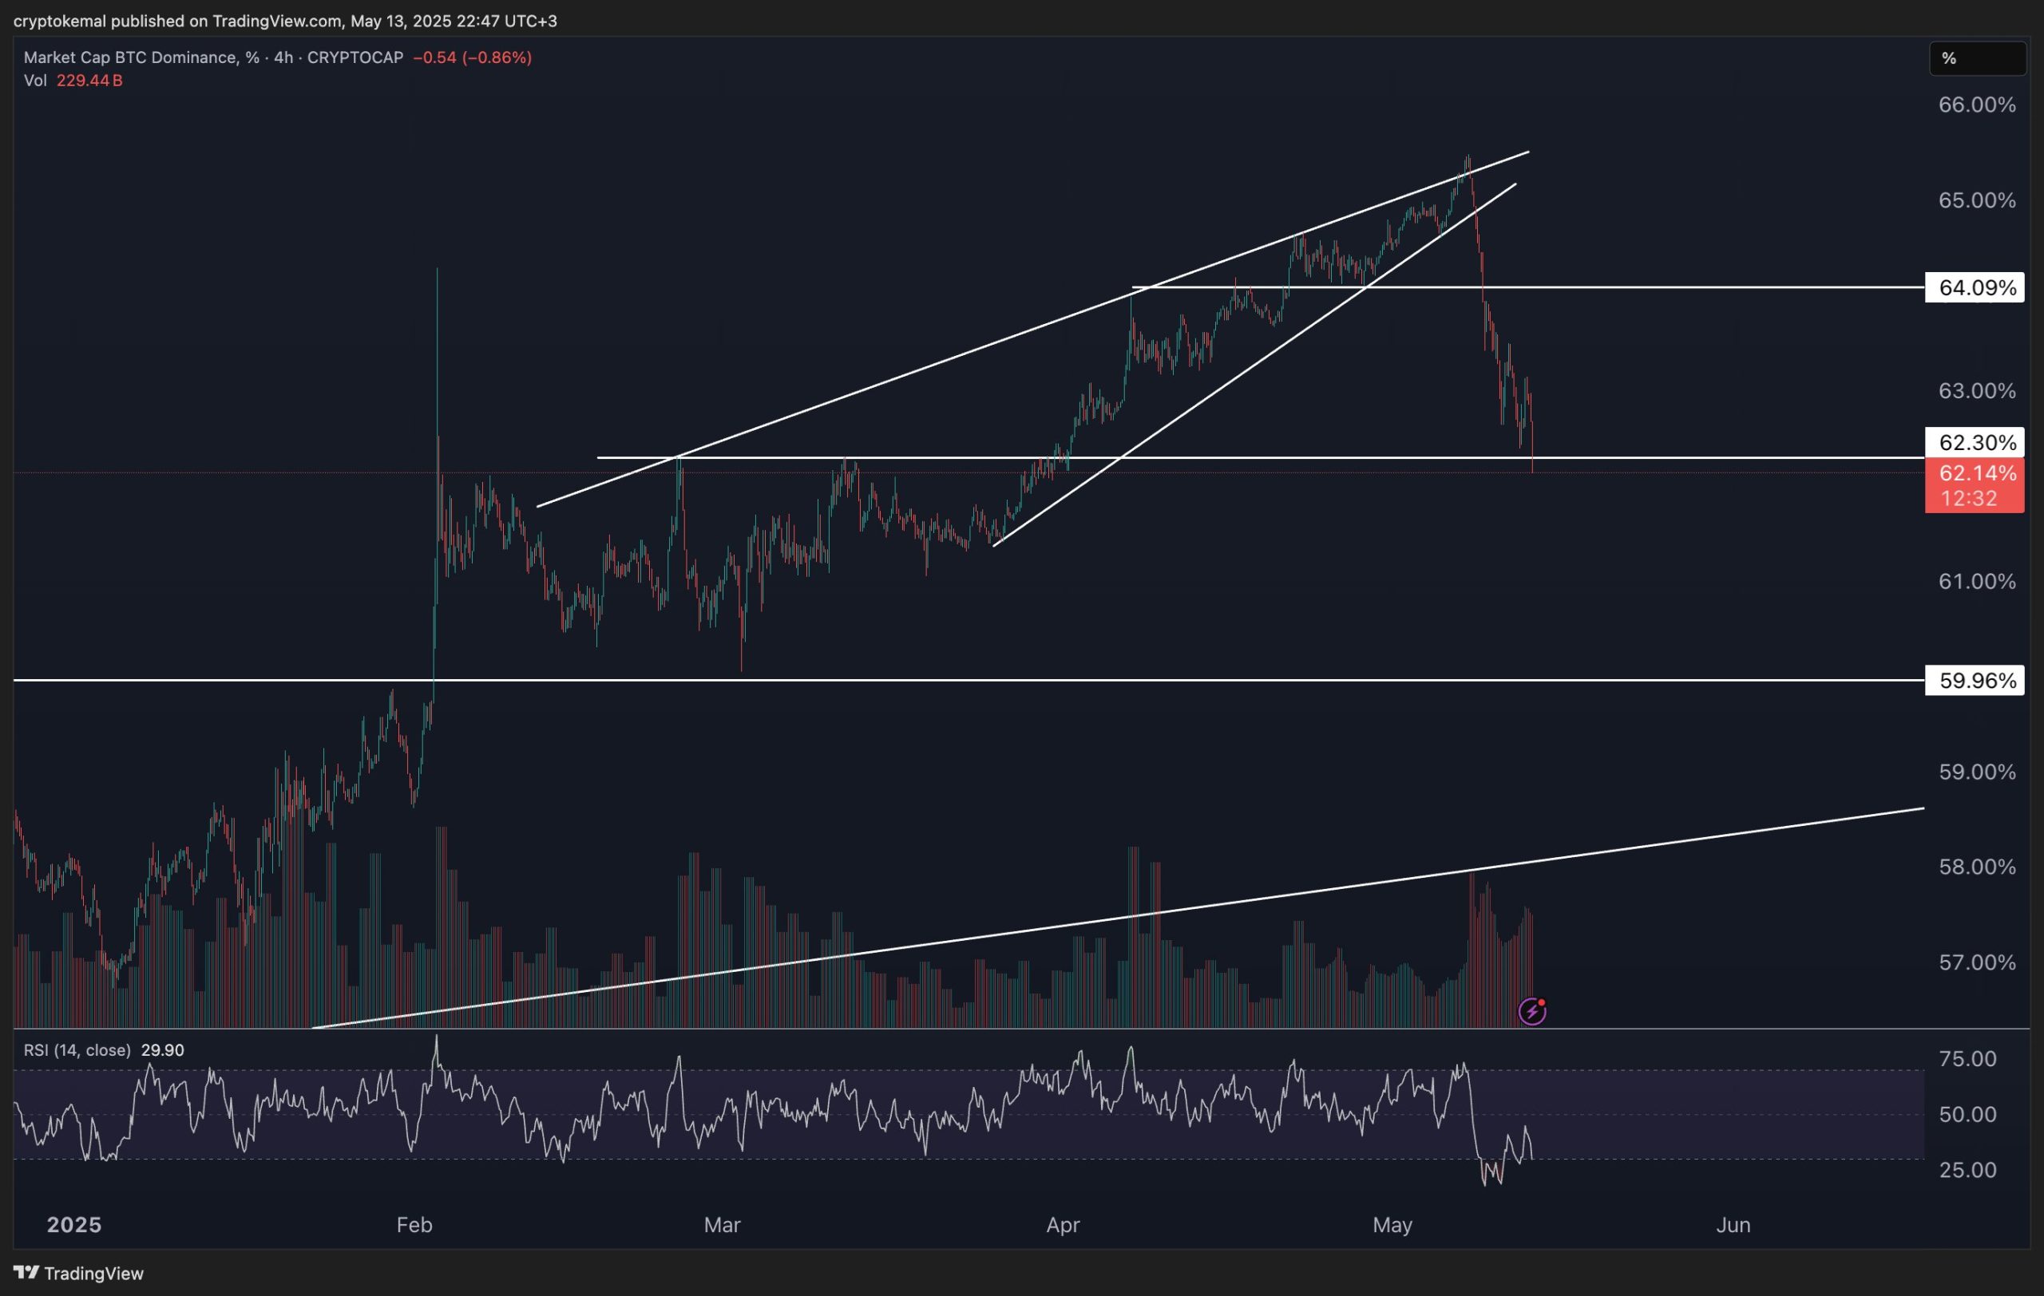Click the Feb label on the time axis
Screen dimensions: 2044x1296
[414, 1225]
